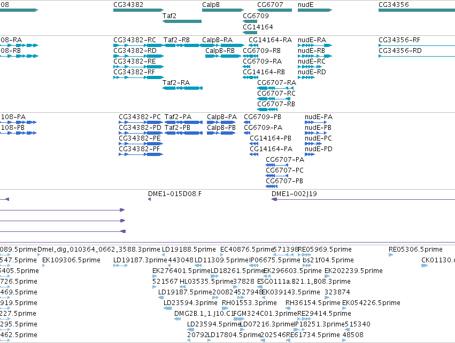455x343 pixels.
Task: Click transcript label CG34382-RF
Action: pyautogui.click(x=134, y=72)
